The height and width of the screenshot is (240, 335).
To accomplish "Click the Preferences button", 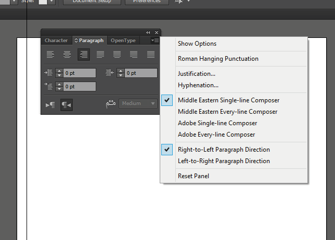I will (147, 2).
